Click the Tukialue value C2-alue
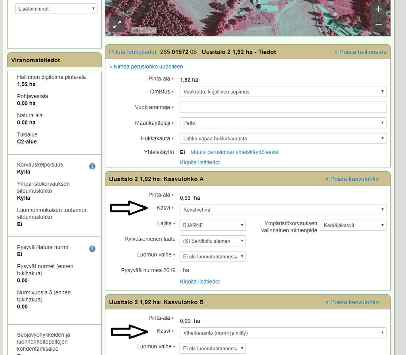Viewport: 406px width, 355px height. pos(27,141)
